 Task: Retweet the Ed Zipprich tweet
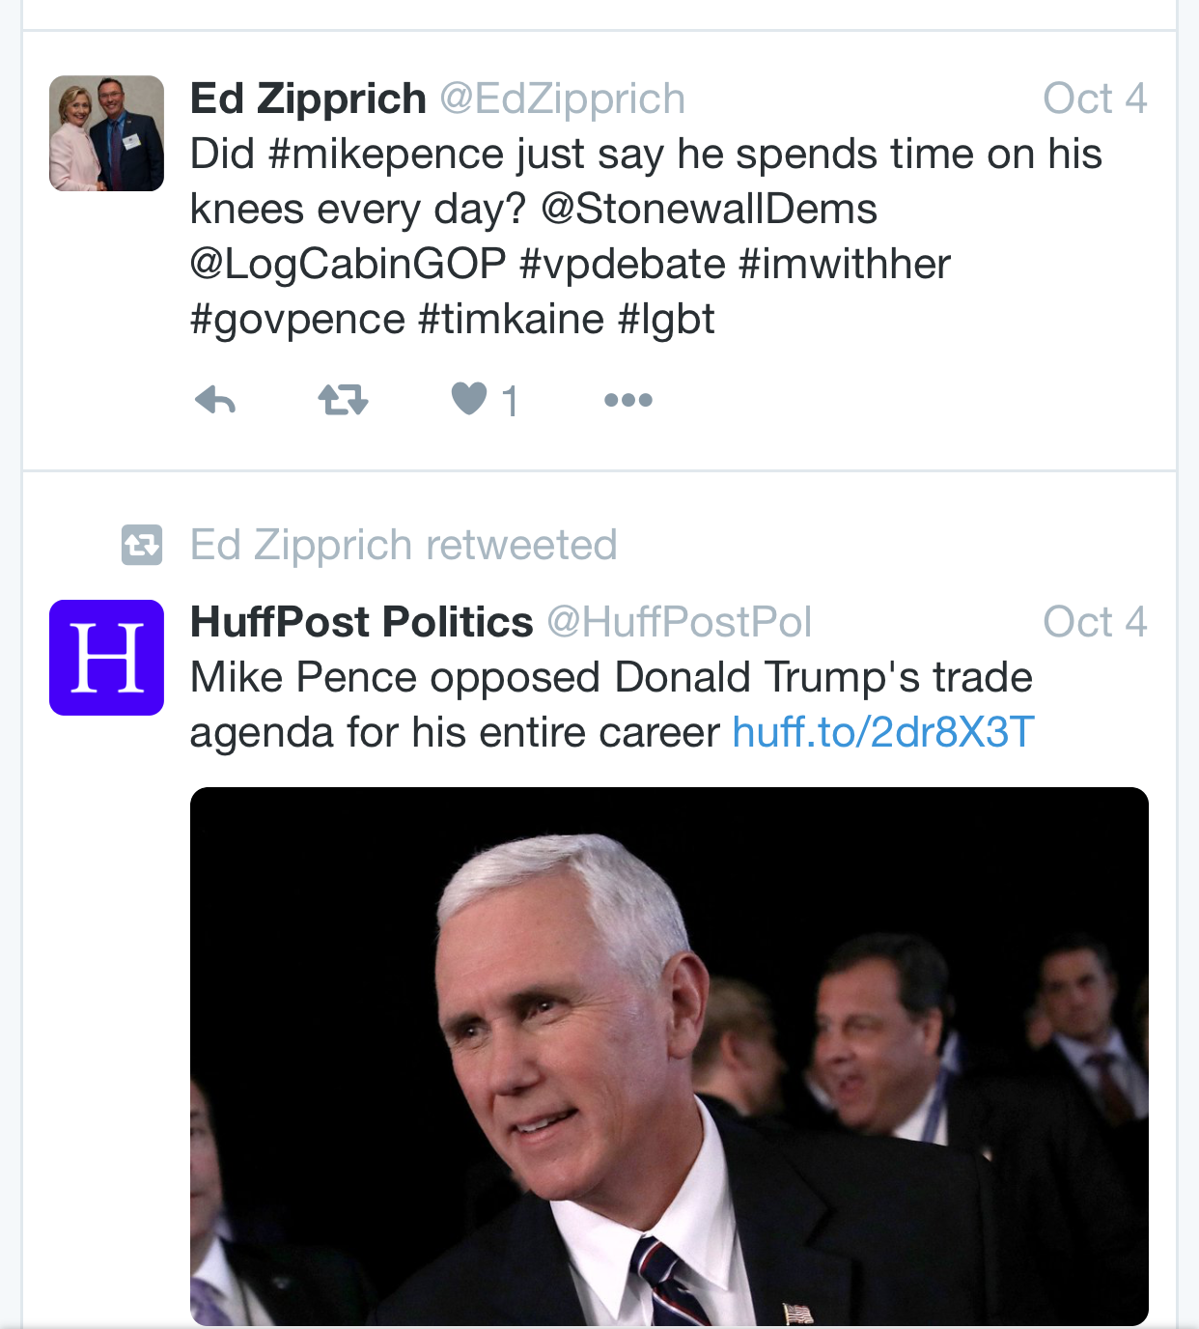click(x=343, y=399)
